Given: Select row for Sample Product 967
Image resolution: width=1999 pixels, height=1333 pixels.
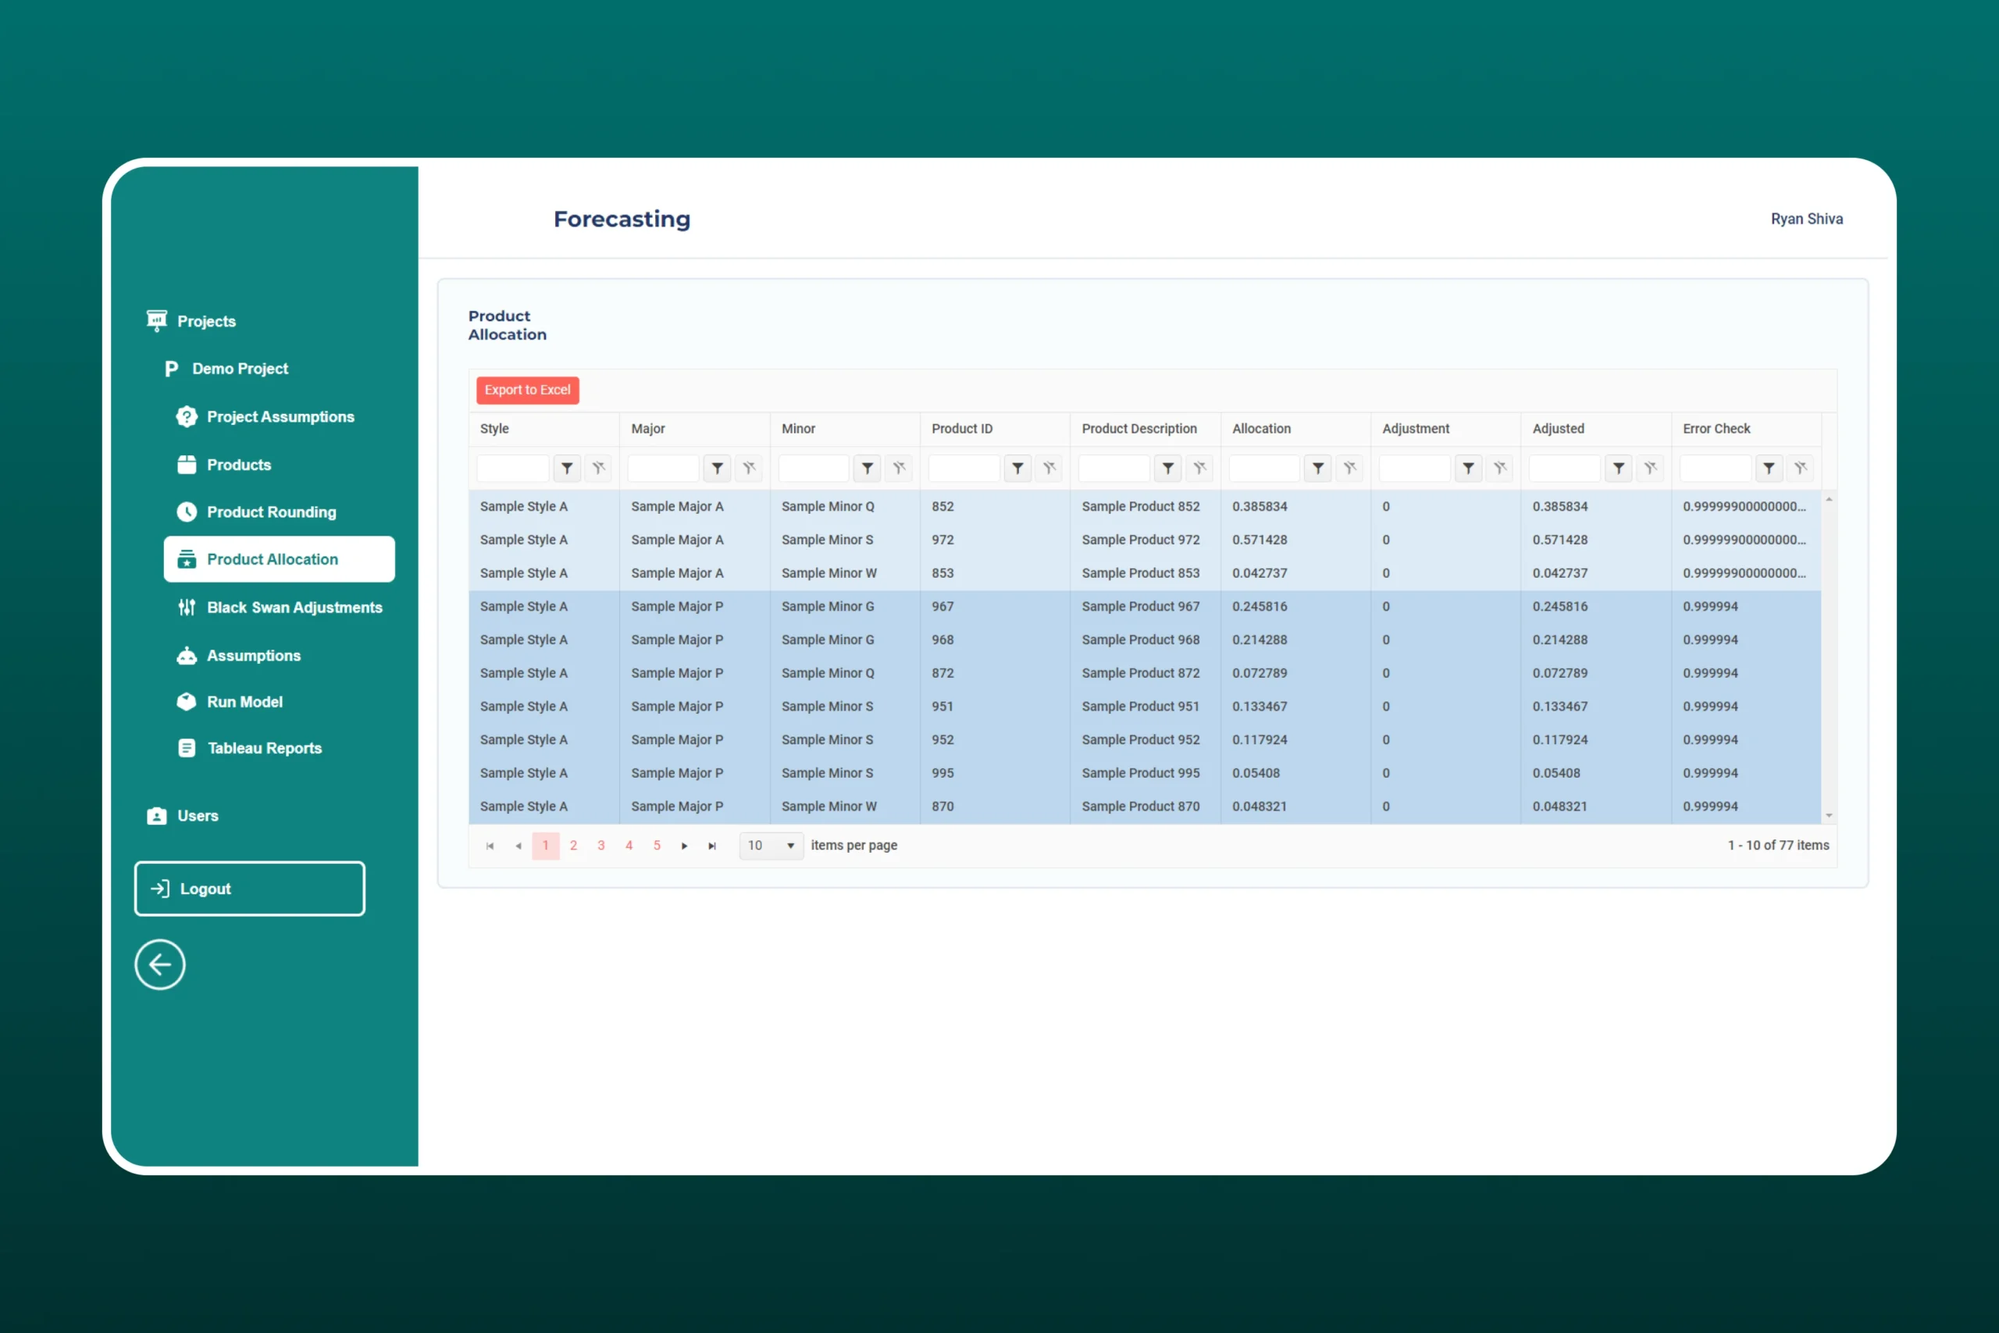Looking at the screenshot, I should [x=1140, y=606].
